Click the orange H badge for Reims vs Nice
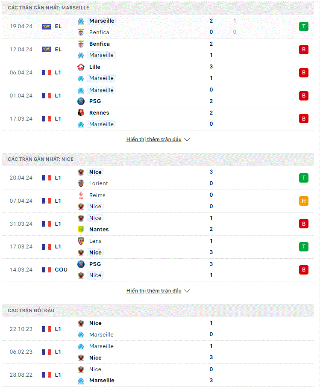320x387 pixels. pyautogui.click(x=304, y=201)
